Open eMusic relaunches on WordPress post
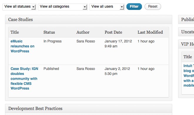Screen dimensions: 194x115 (x=22, y=46)
